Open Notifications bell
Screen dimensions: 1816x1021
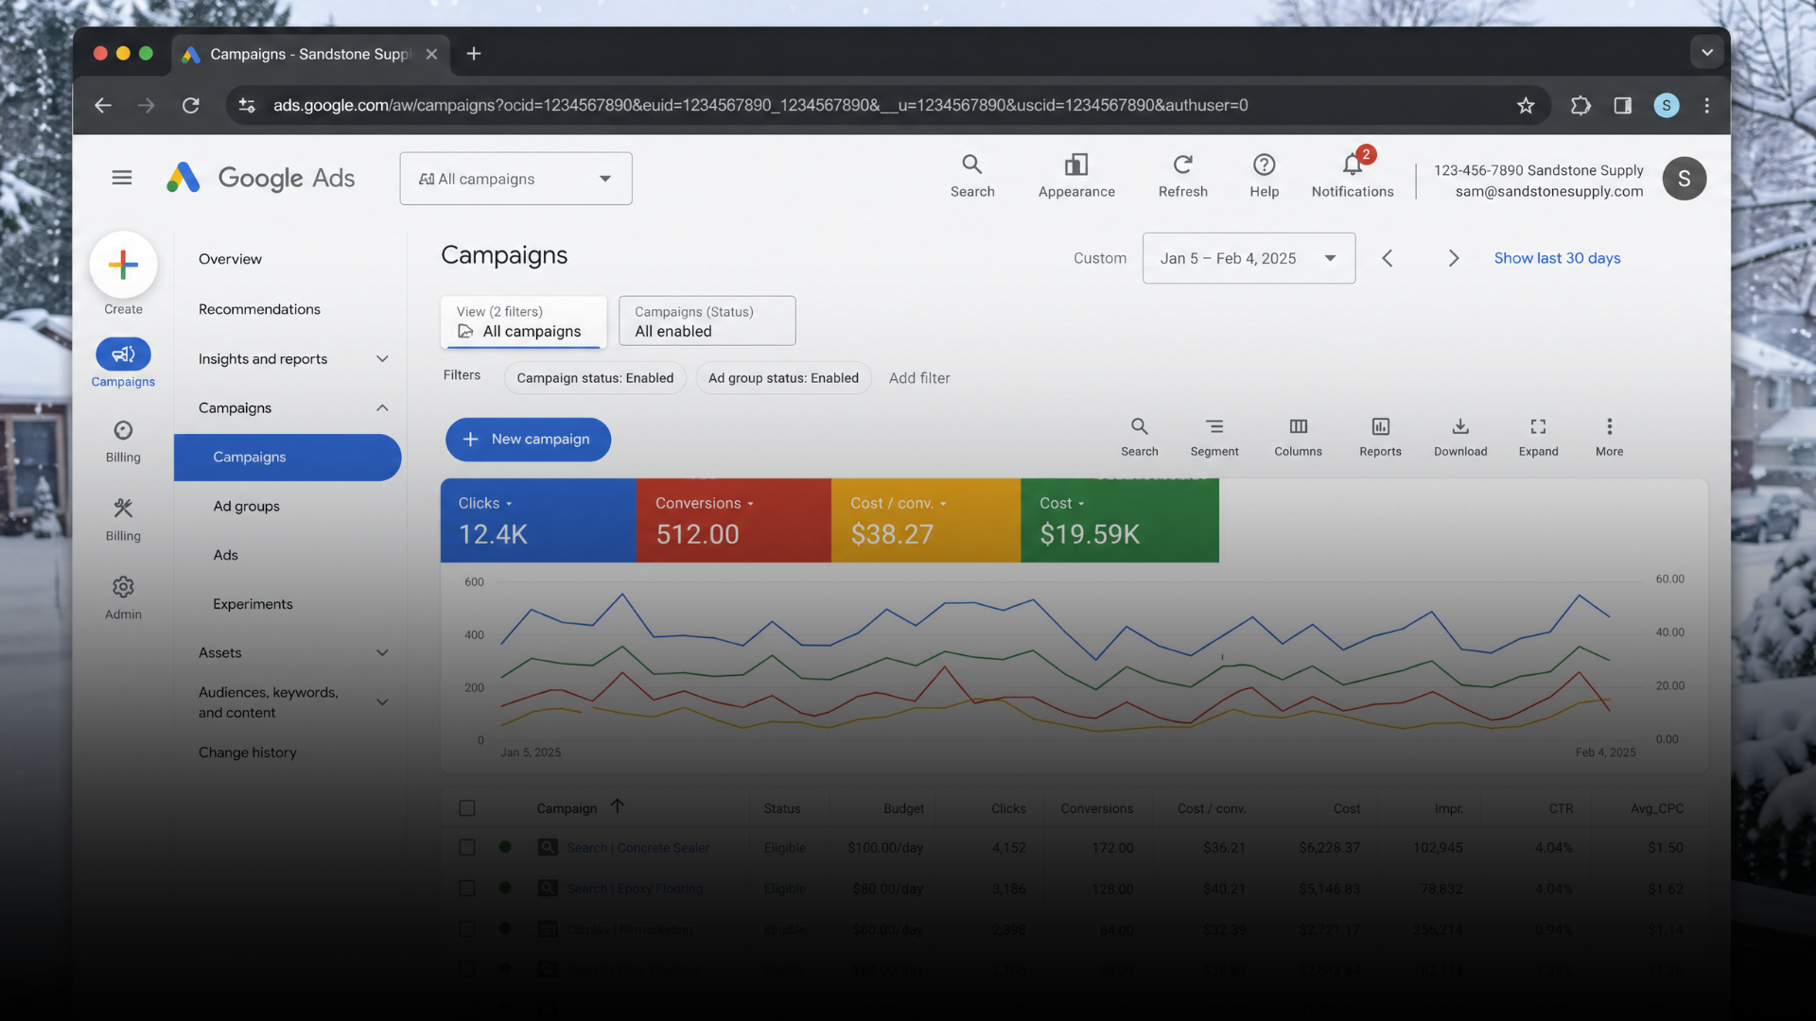1353,177
